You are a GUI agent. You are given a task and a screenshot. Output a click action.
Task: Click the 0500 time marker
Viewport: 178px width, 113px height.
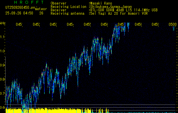click(x=172, y=24)
